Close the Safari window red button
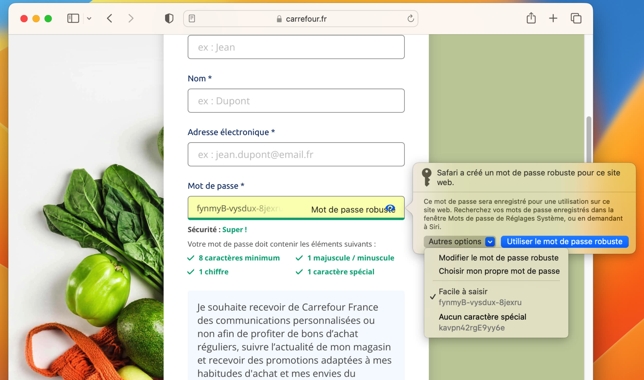 pyautogui.click(x=24, y=18)
